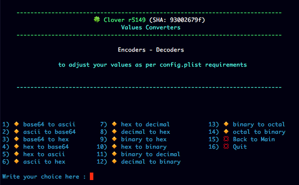Viewport: 299px width, 185px height.
Task: Click orange diamond beside ascii to hex
Action: (x=16, y=162)
